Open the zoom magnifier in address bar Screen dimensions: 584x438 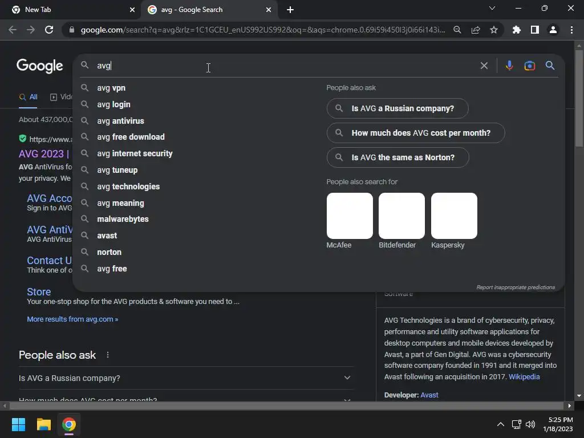(457, 30)
